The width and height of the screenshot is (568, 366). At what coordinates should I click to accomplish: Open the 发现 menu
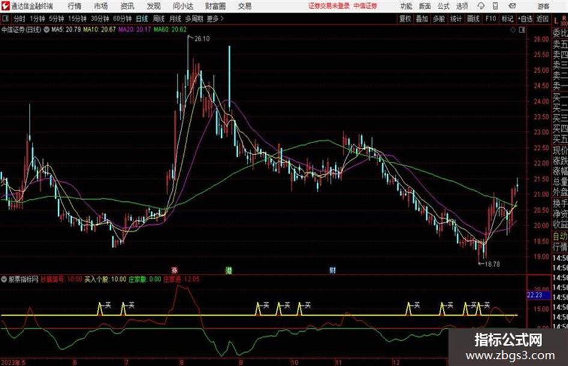(154, 6)
